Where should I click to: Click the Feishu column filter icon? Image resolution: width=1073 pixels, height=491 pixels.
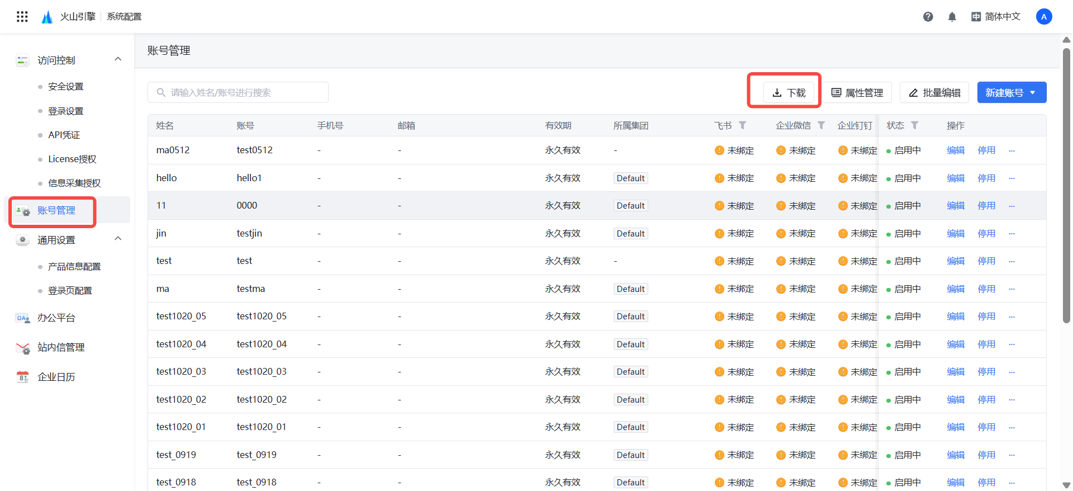[742, 125]
